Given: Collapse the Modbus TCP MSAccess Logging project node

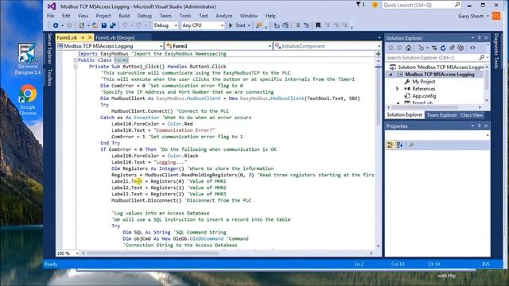Looking at the screenshot, I should coord(390,75).
